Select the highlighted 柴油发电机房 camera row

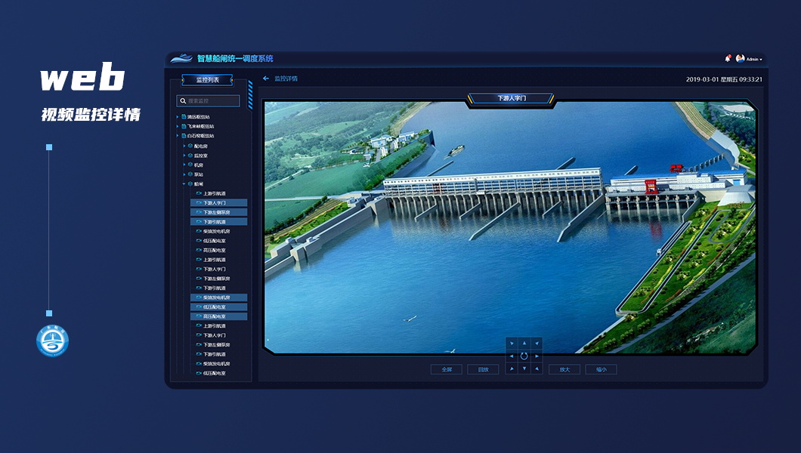tap(218, 297)
